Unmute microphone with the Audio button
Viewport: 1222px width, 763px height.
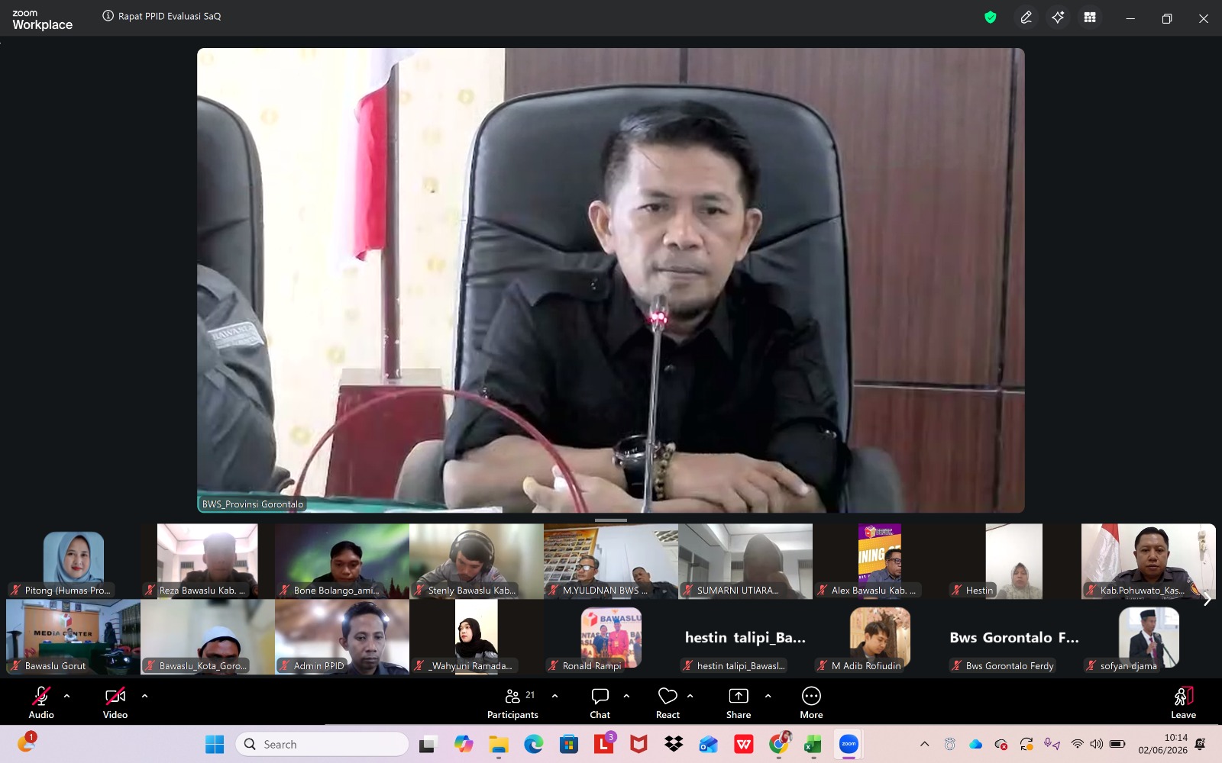pyautogui.click(x=41, y=702)
